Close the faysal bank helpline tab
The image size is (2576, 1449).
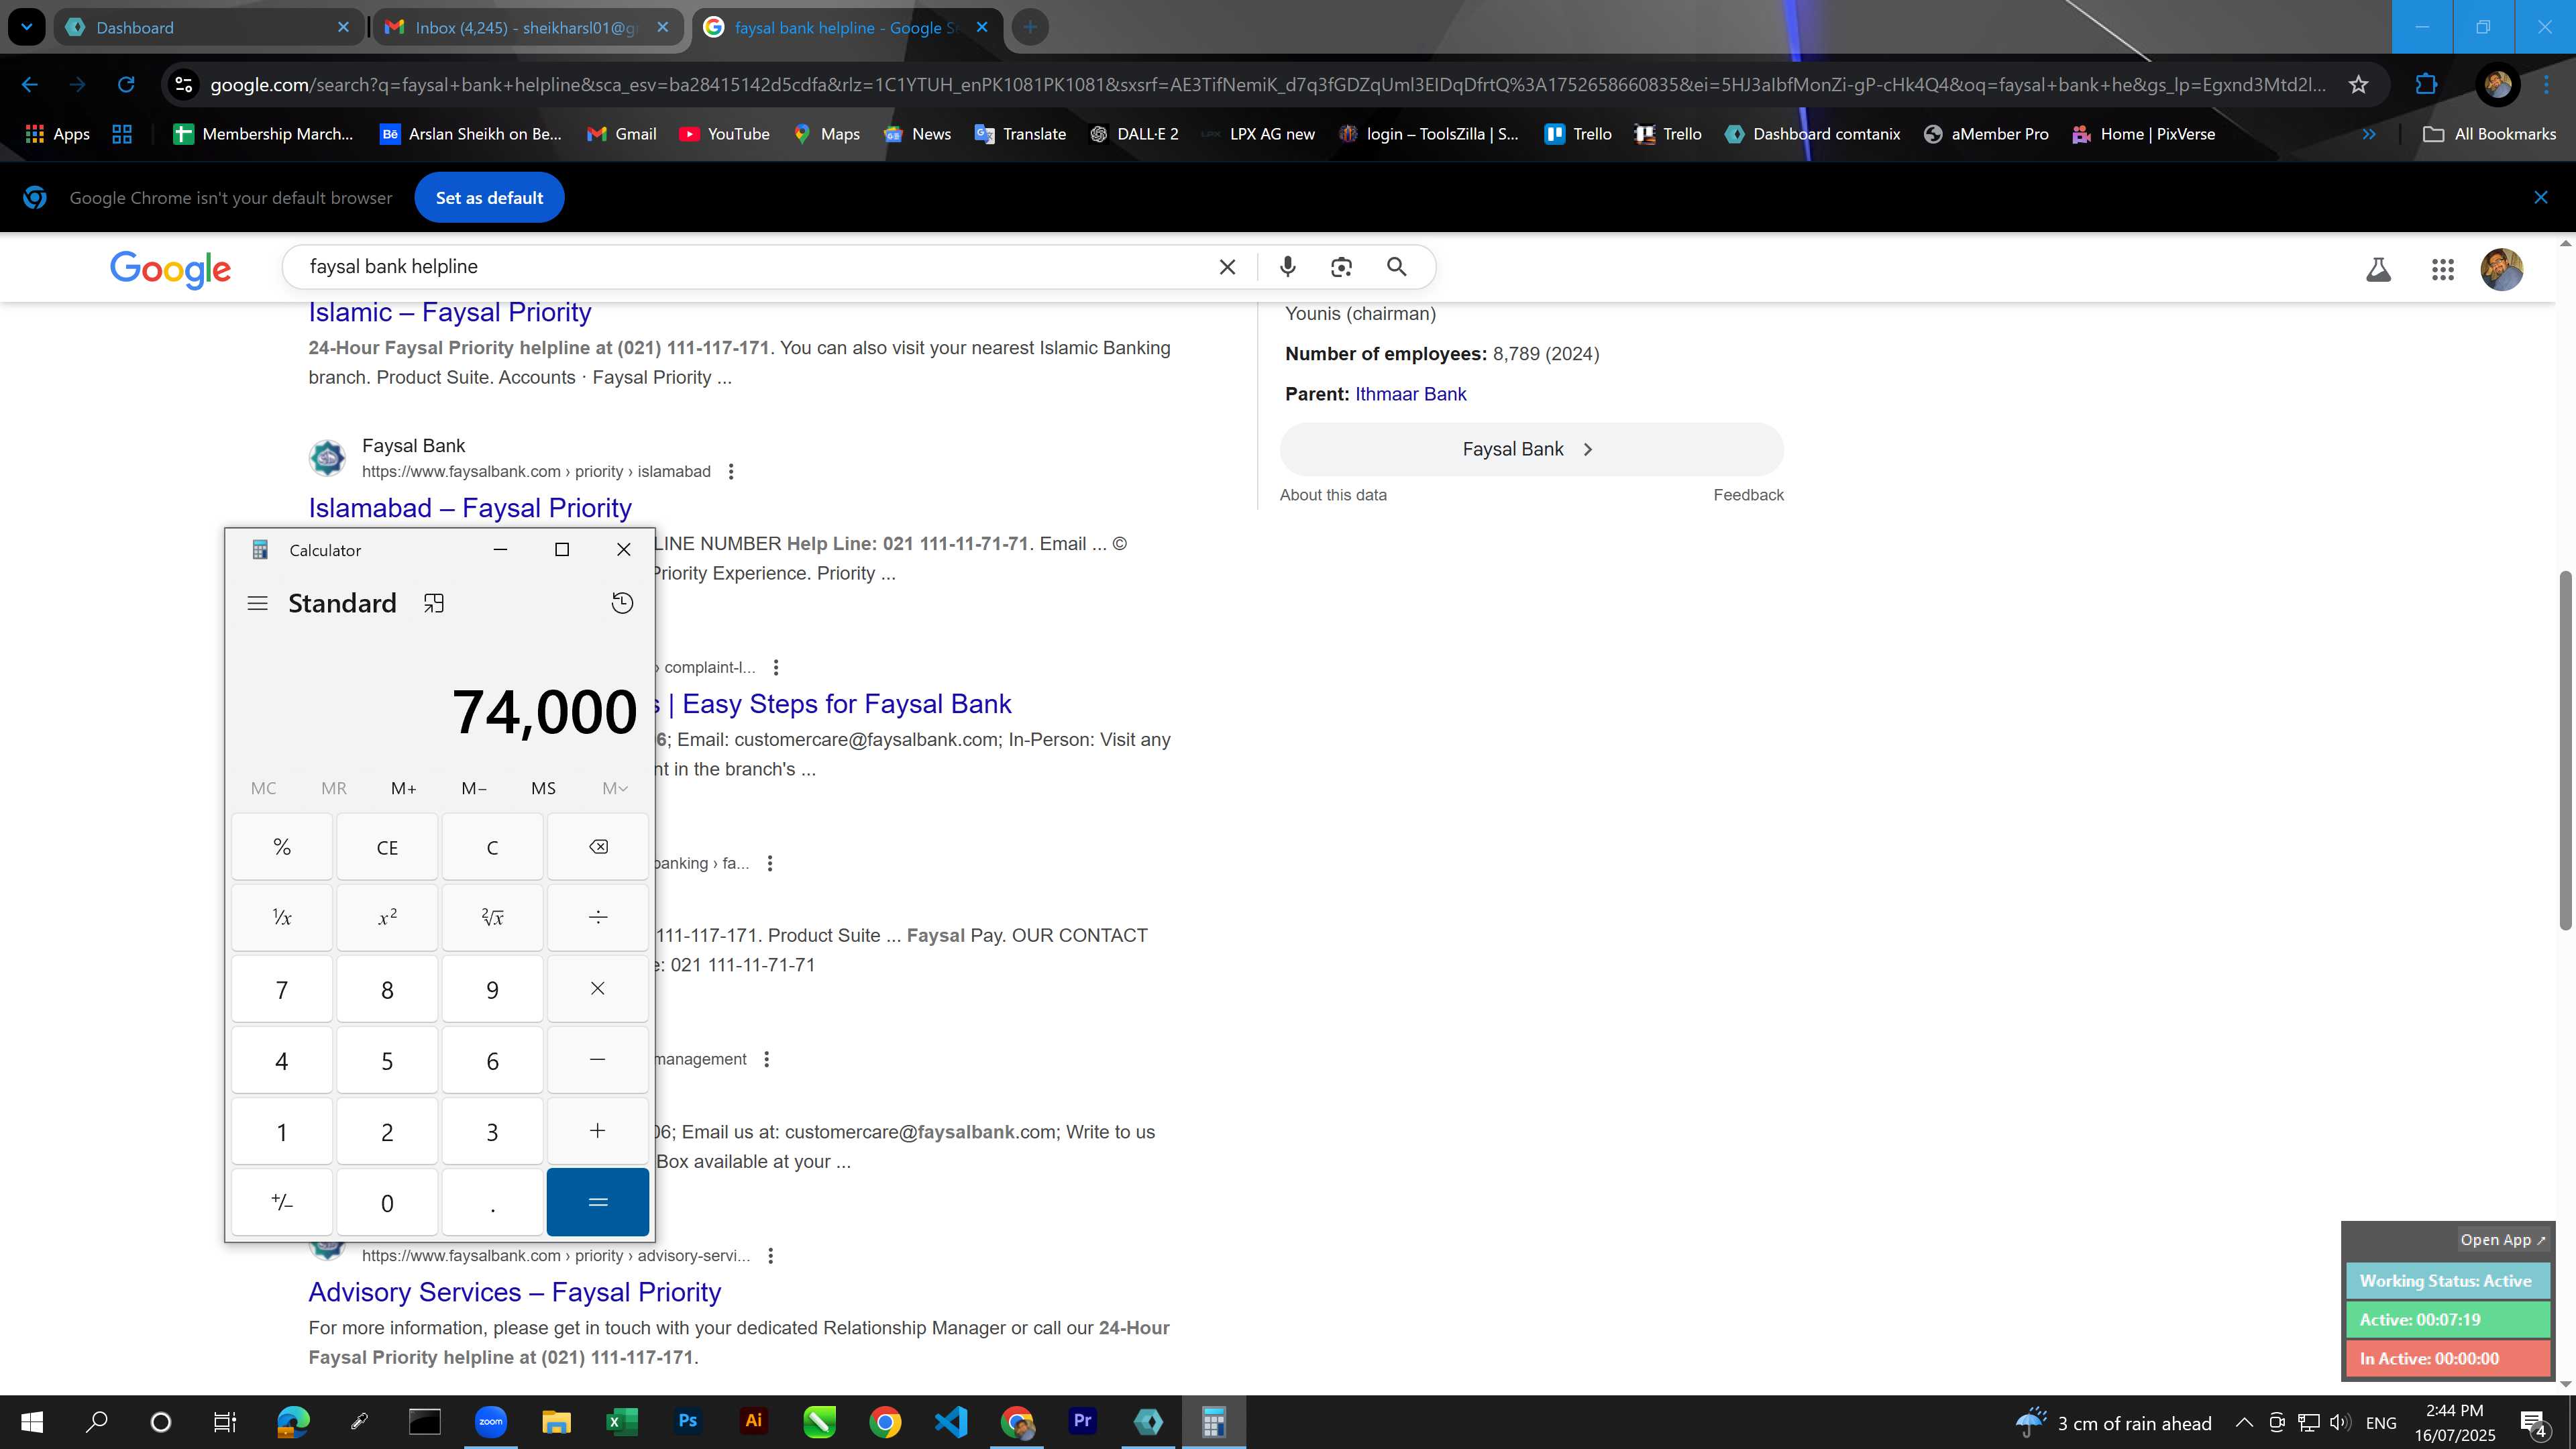pyautogui.click(x=982, y=27)
